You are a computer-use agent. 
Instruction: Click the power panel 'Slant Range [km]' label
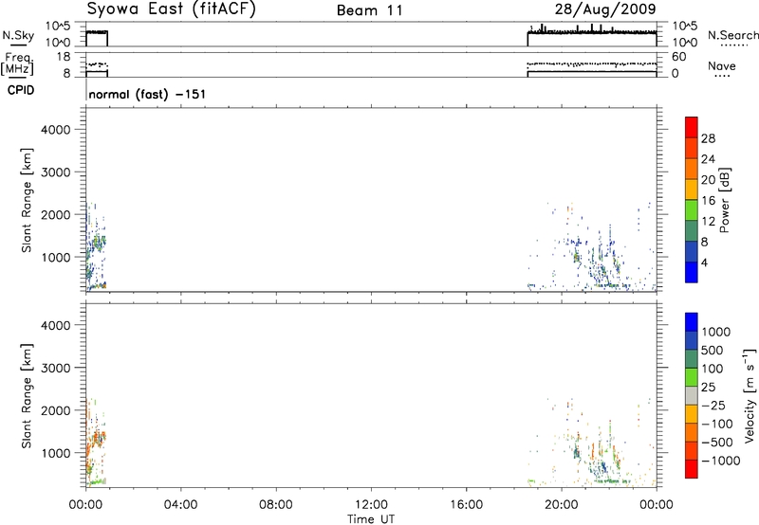click(x=27, y=200)
